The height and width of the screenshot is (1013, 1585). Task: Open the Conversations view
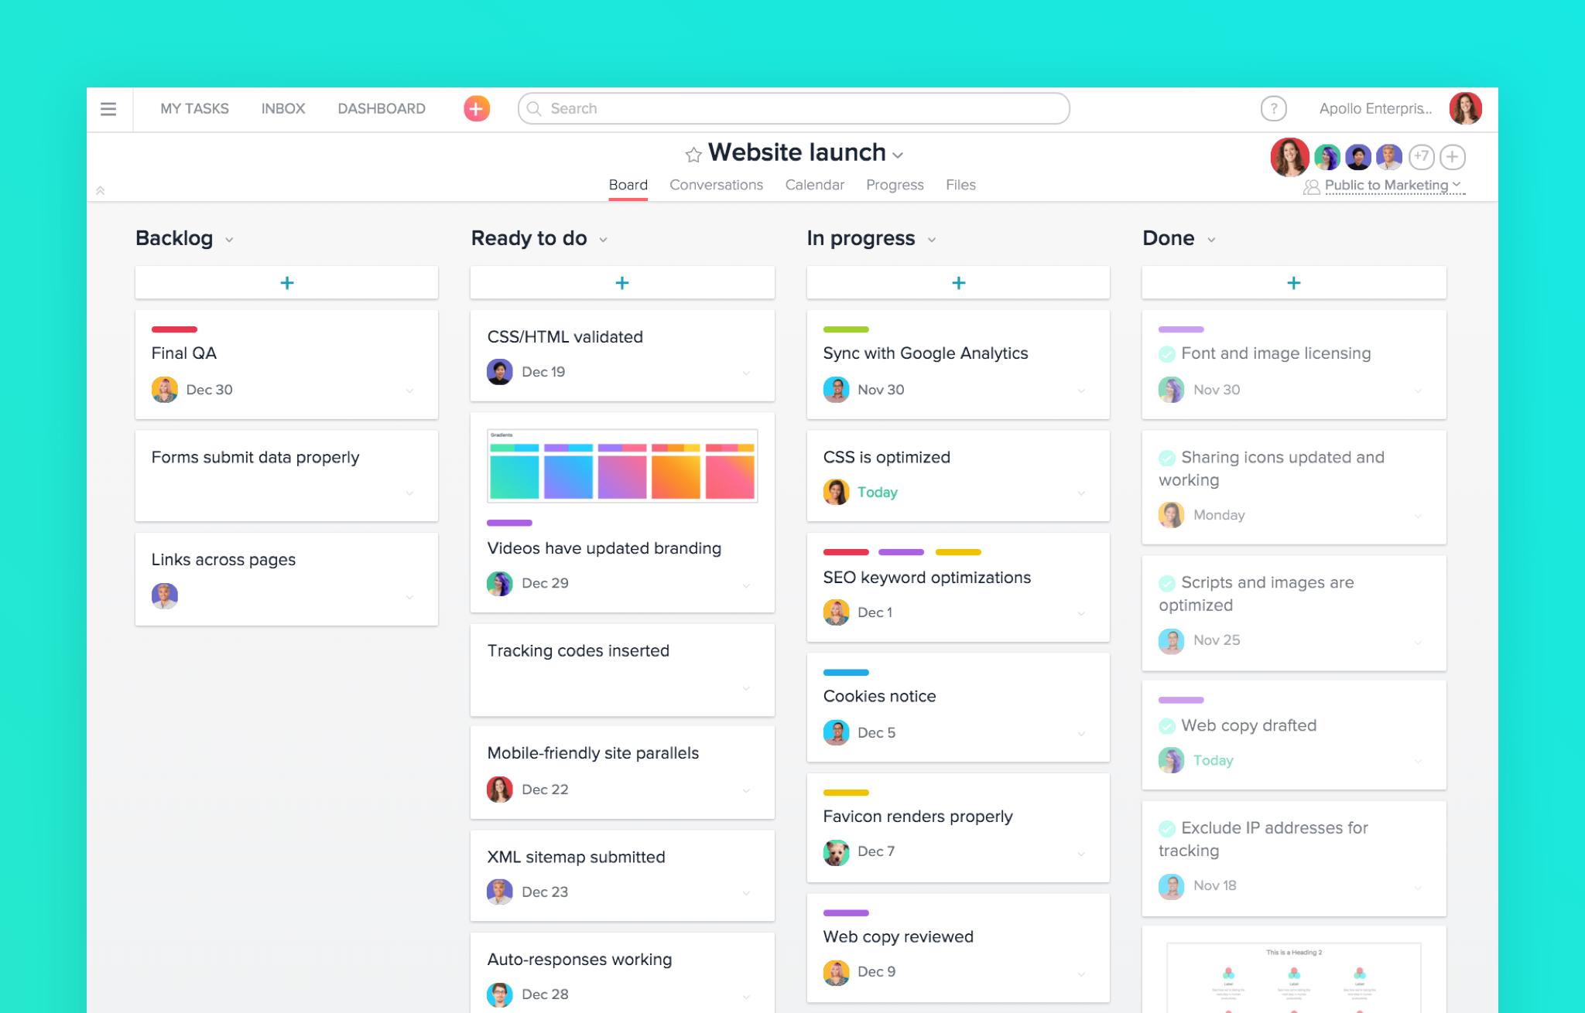715,185
